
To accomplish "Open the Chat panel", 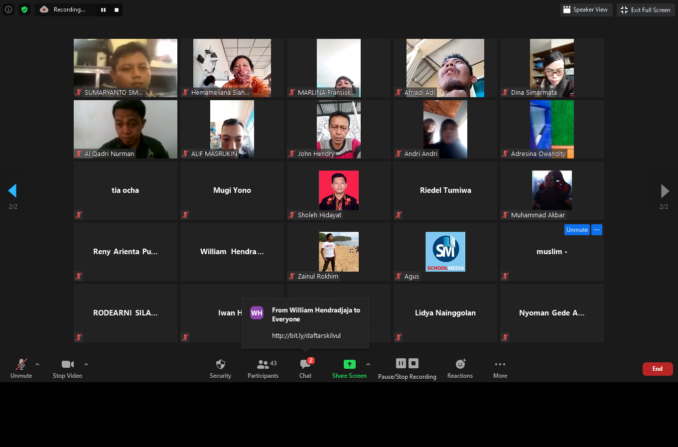I will (305, 364).
